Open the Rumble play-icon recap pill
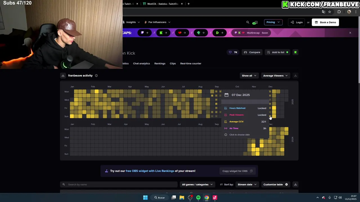 click(x=220, y=33)
